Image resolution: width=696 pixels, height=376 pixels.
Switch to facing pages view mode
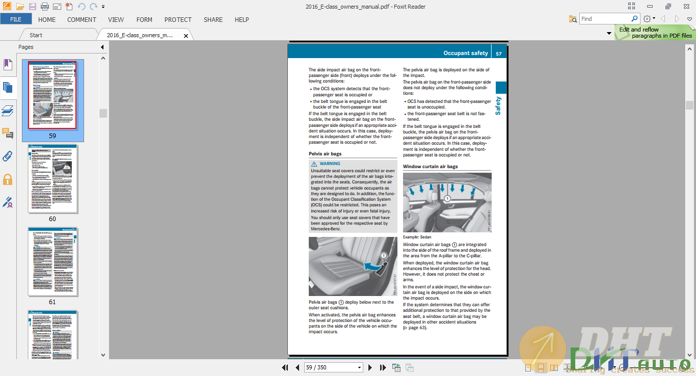[554, 367]
